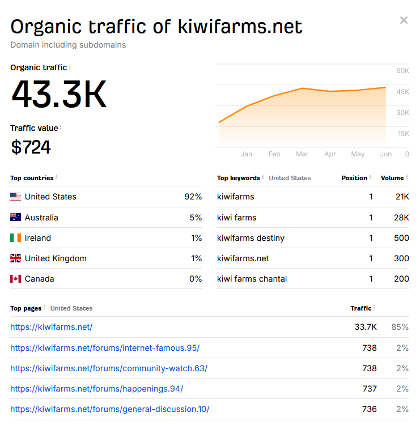Click the Canada flag icon
This screenshot has width=420, height=425.
tap(15, 279)
